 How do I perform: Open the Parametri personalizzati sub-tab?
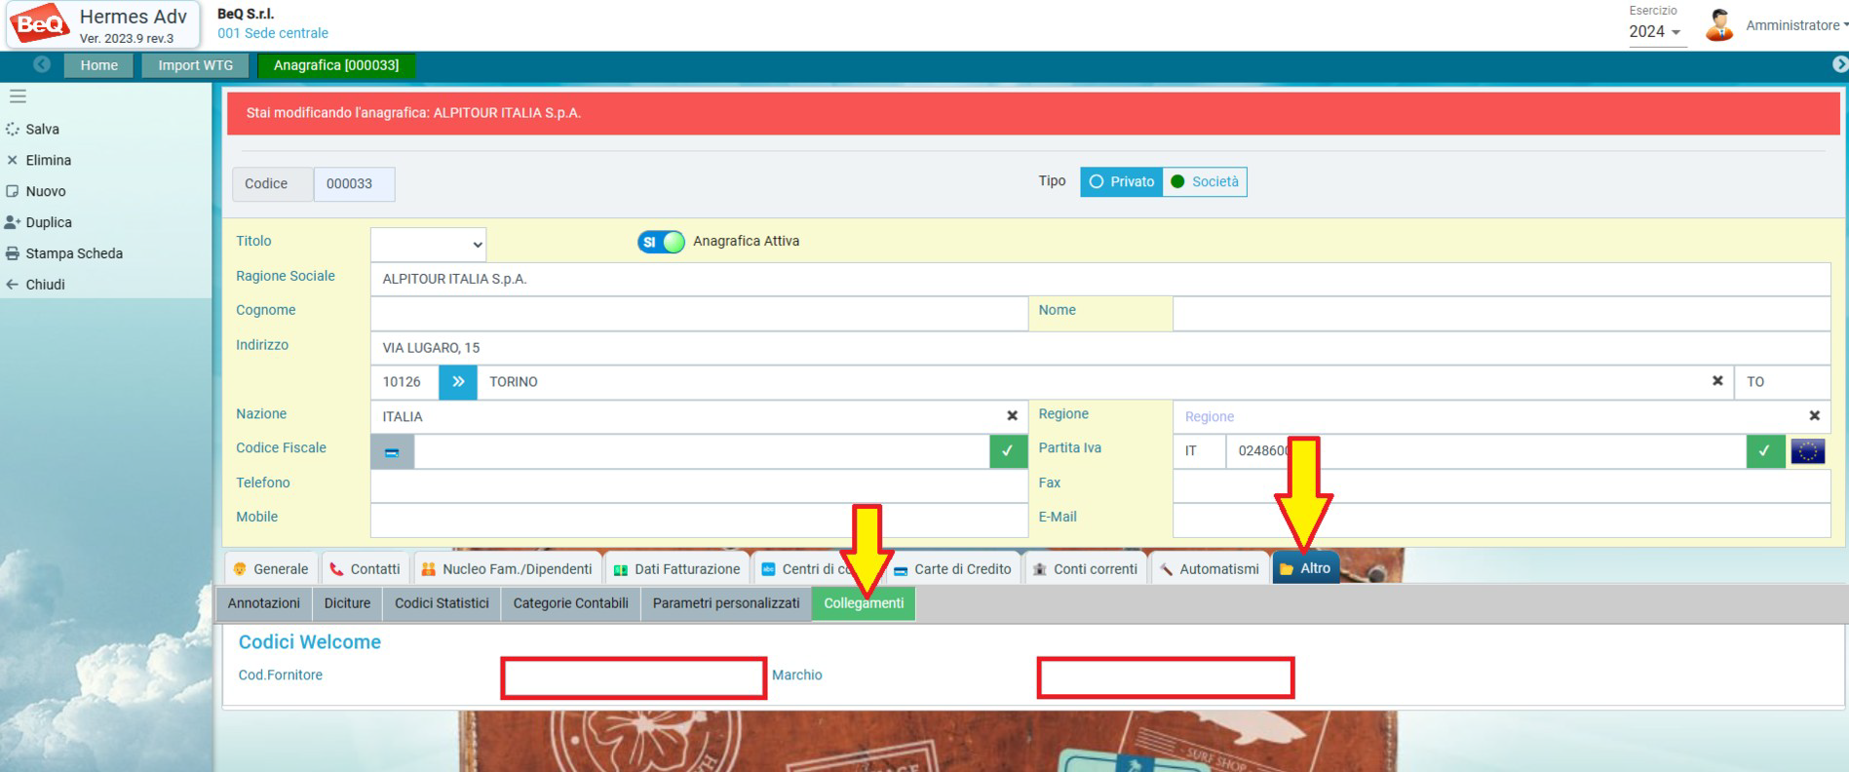click(x=726, y=603)
